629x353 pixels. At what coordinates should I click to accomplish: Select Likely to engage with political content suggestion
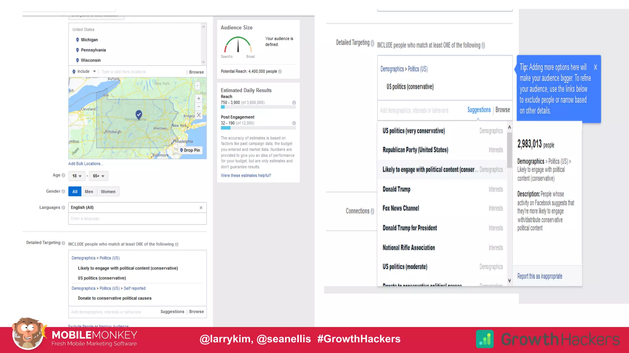coord(443,169)
